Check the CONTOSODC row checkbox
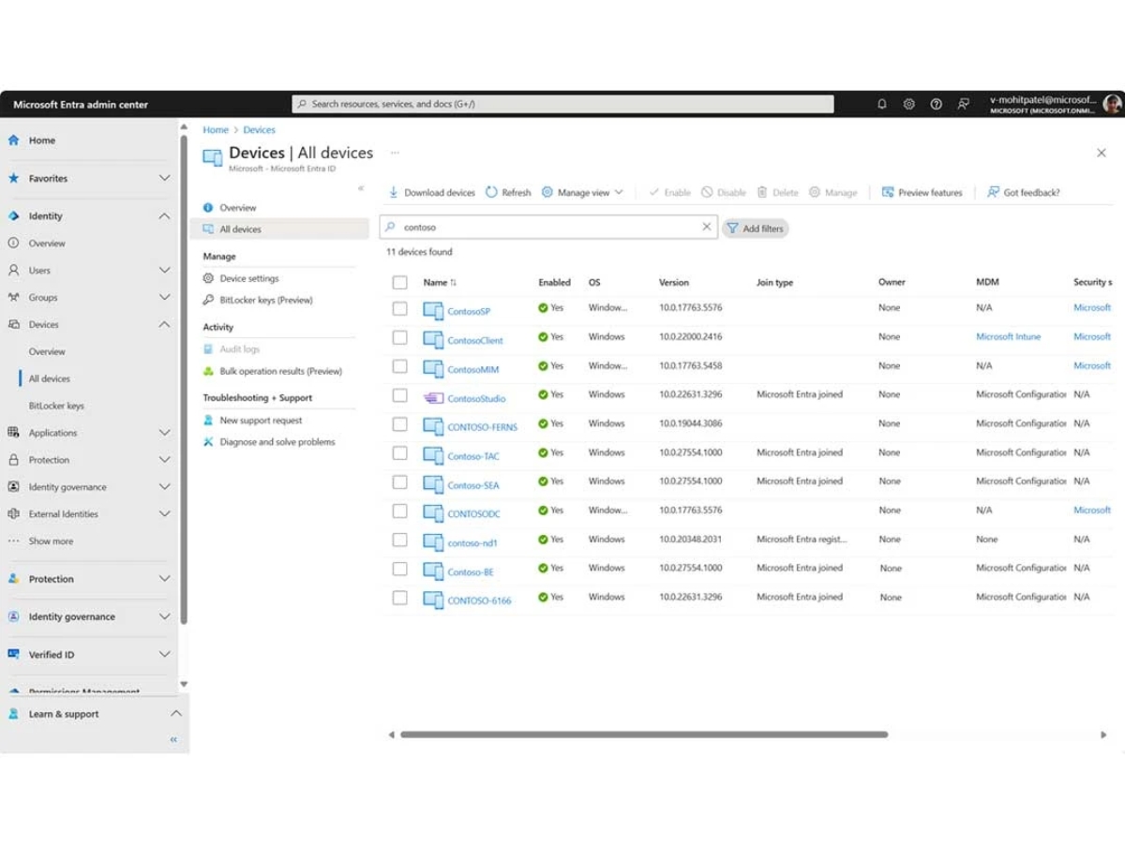Viewport: 1125px width, 843px height. pyautogui.click(x=400, y=511)
